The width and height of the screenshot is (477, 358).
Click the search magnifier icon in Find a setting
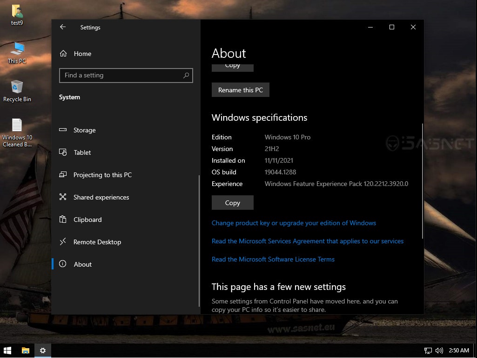click(x=186, y=75)
